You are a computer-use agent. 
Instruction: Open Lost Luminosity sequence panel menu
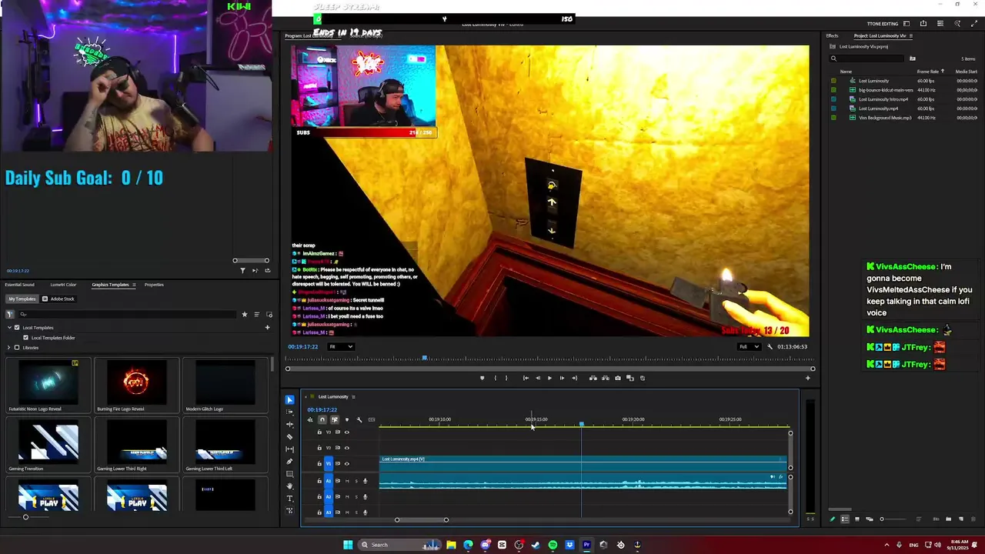[353, 397]
